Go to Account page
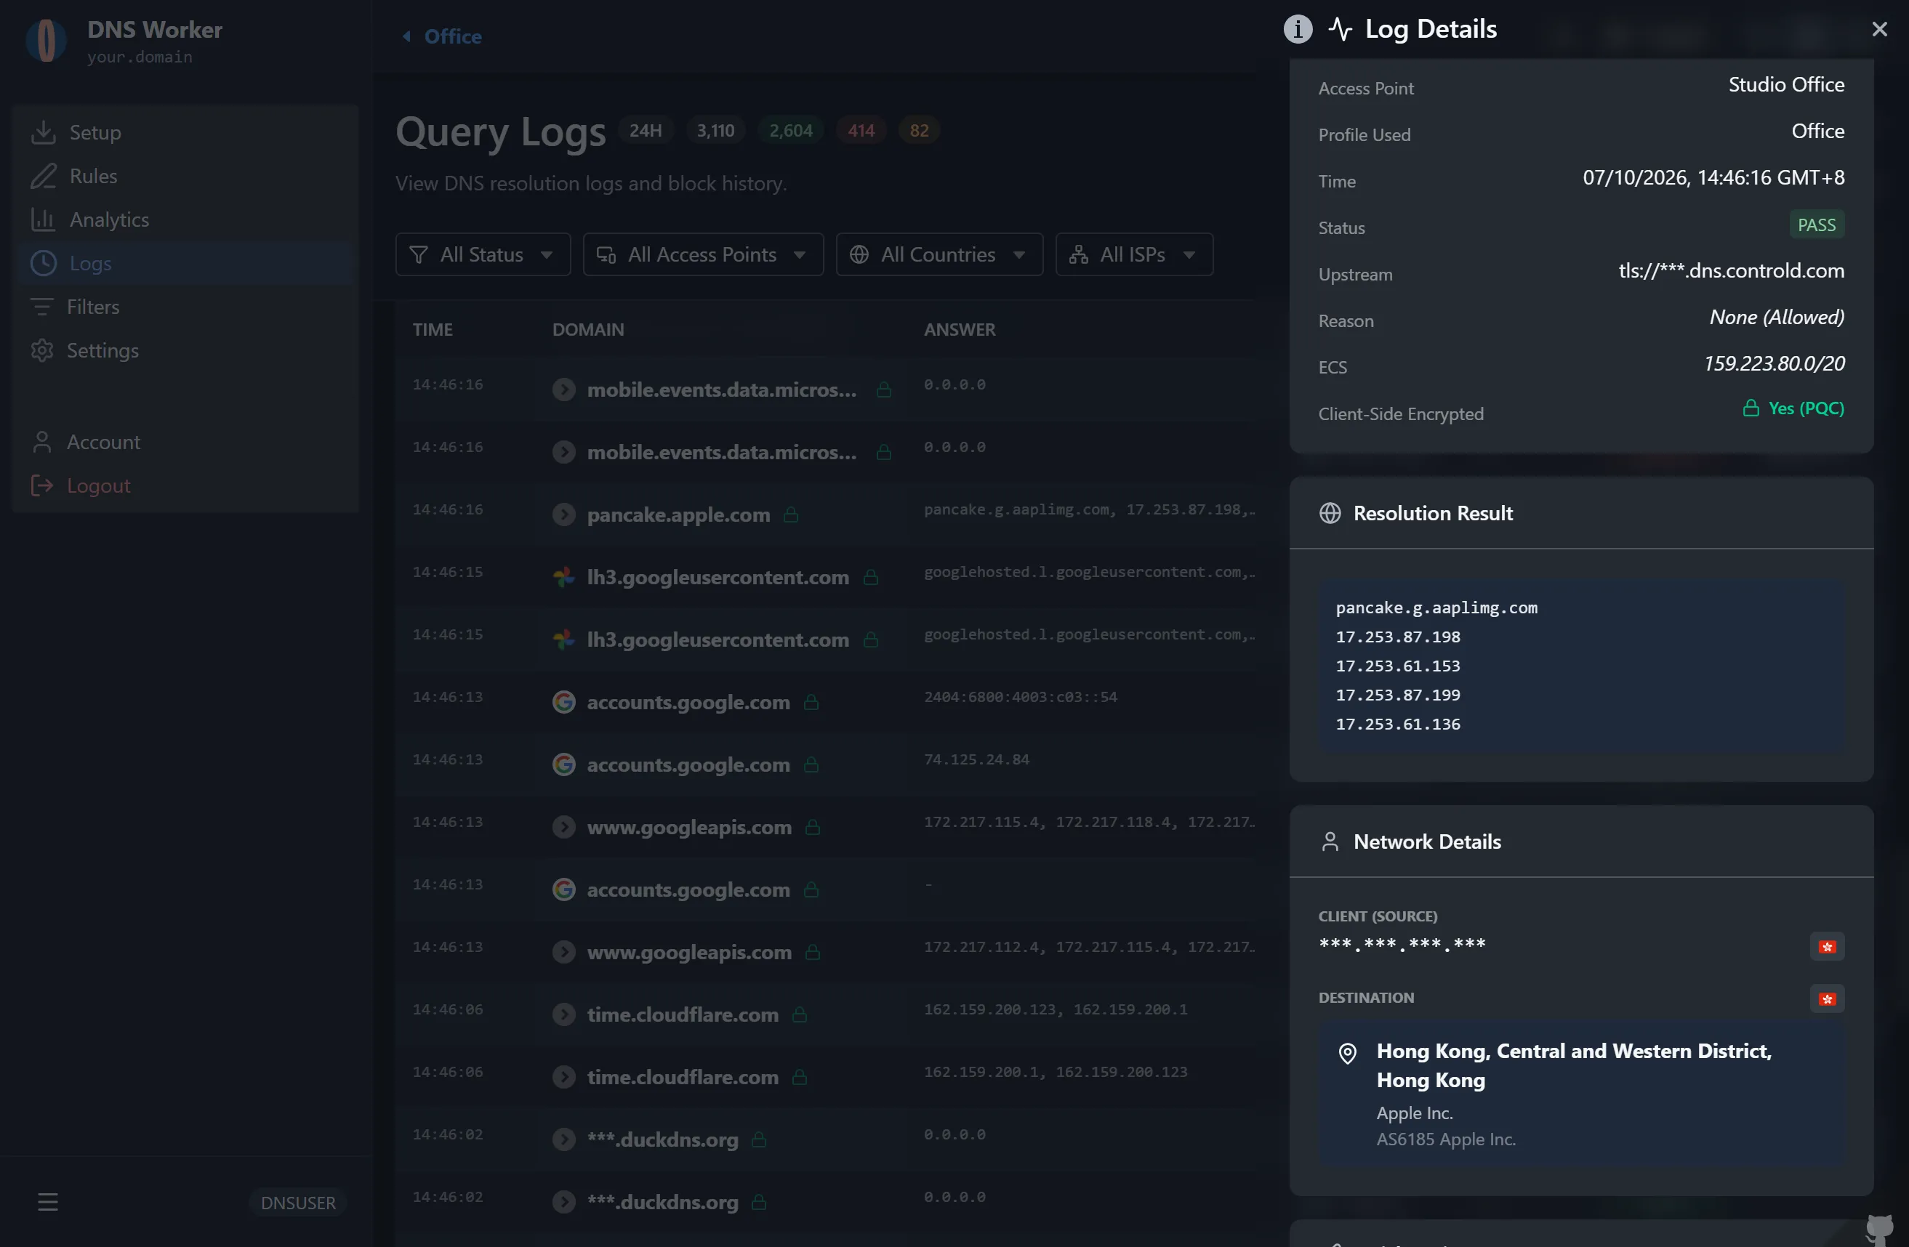 coord(185,442)
